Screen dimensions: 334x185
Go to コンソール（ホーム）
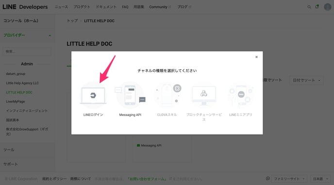[x=21, y=21]
